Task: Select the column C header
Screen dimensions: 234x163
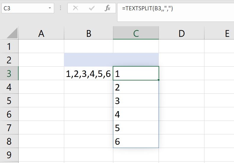Action: tap(136, 33)
